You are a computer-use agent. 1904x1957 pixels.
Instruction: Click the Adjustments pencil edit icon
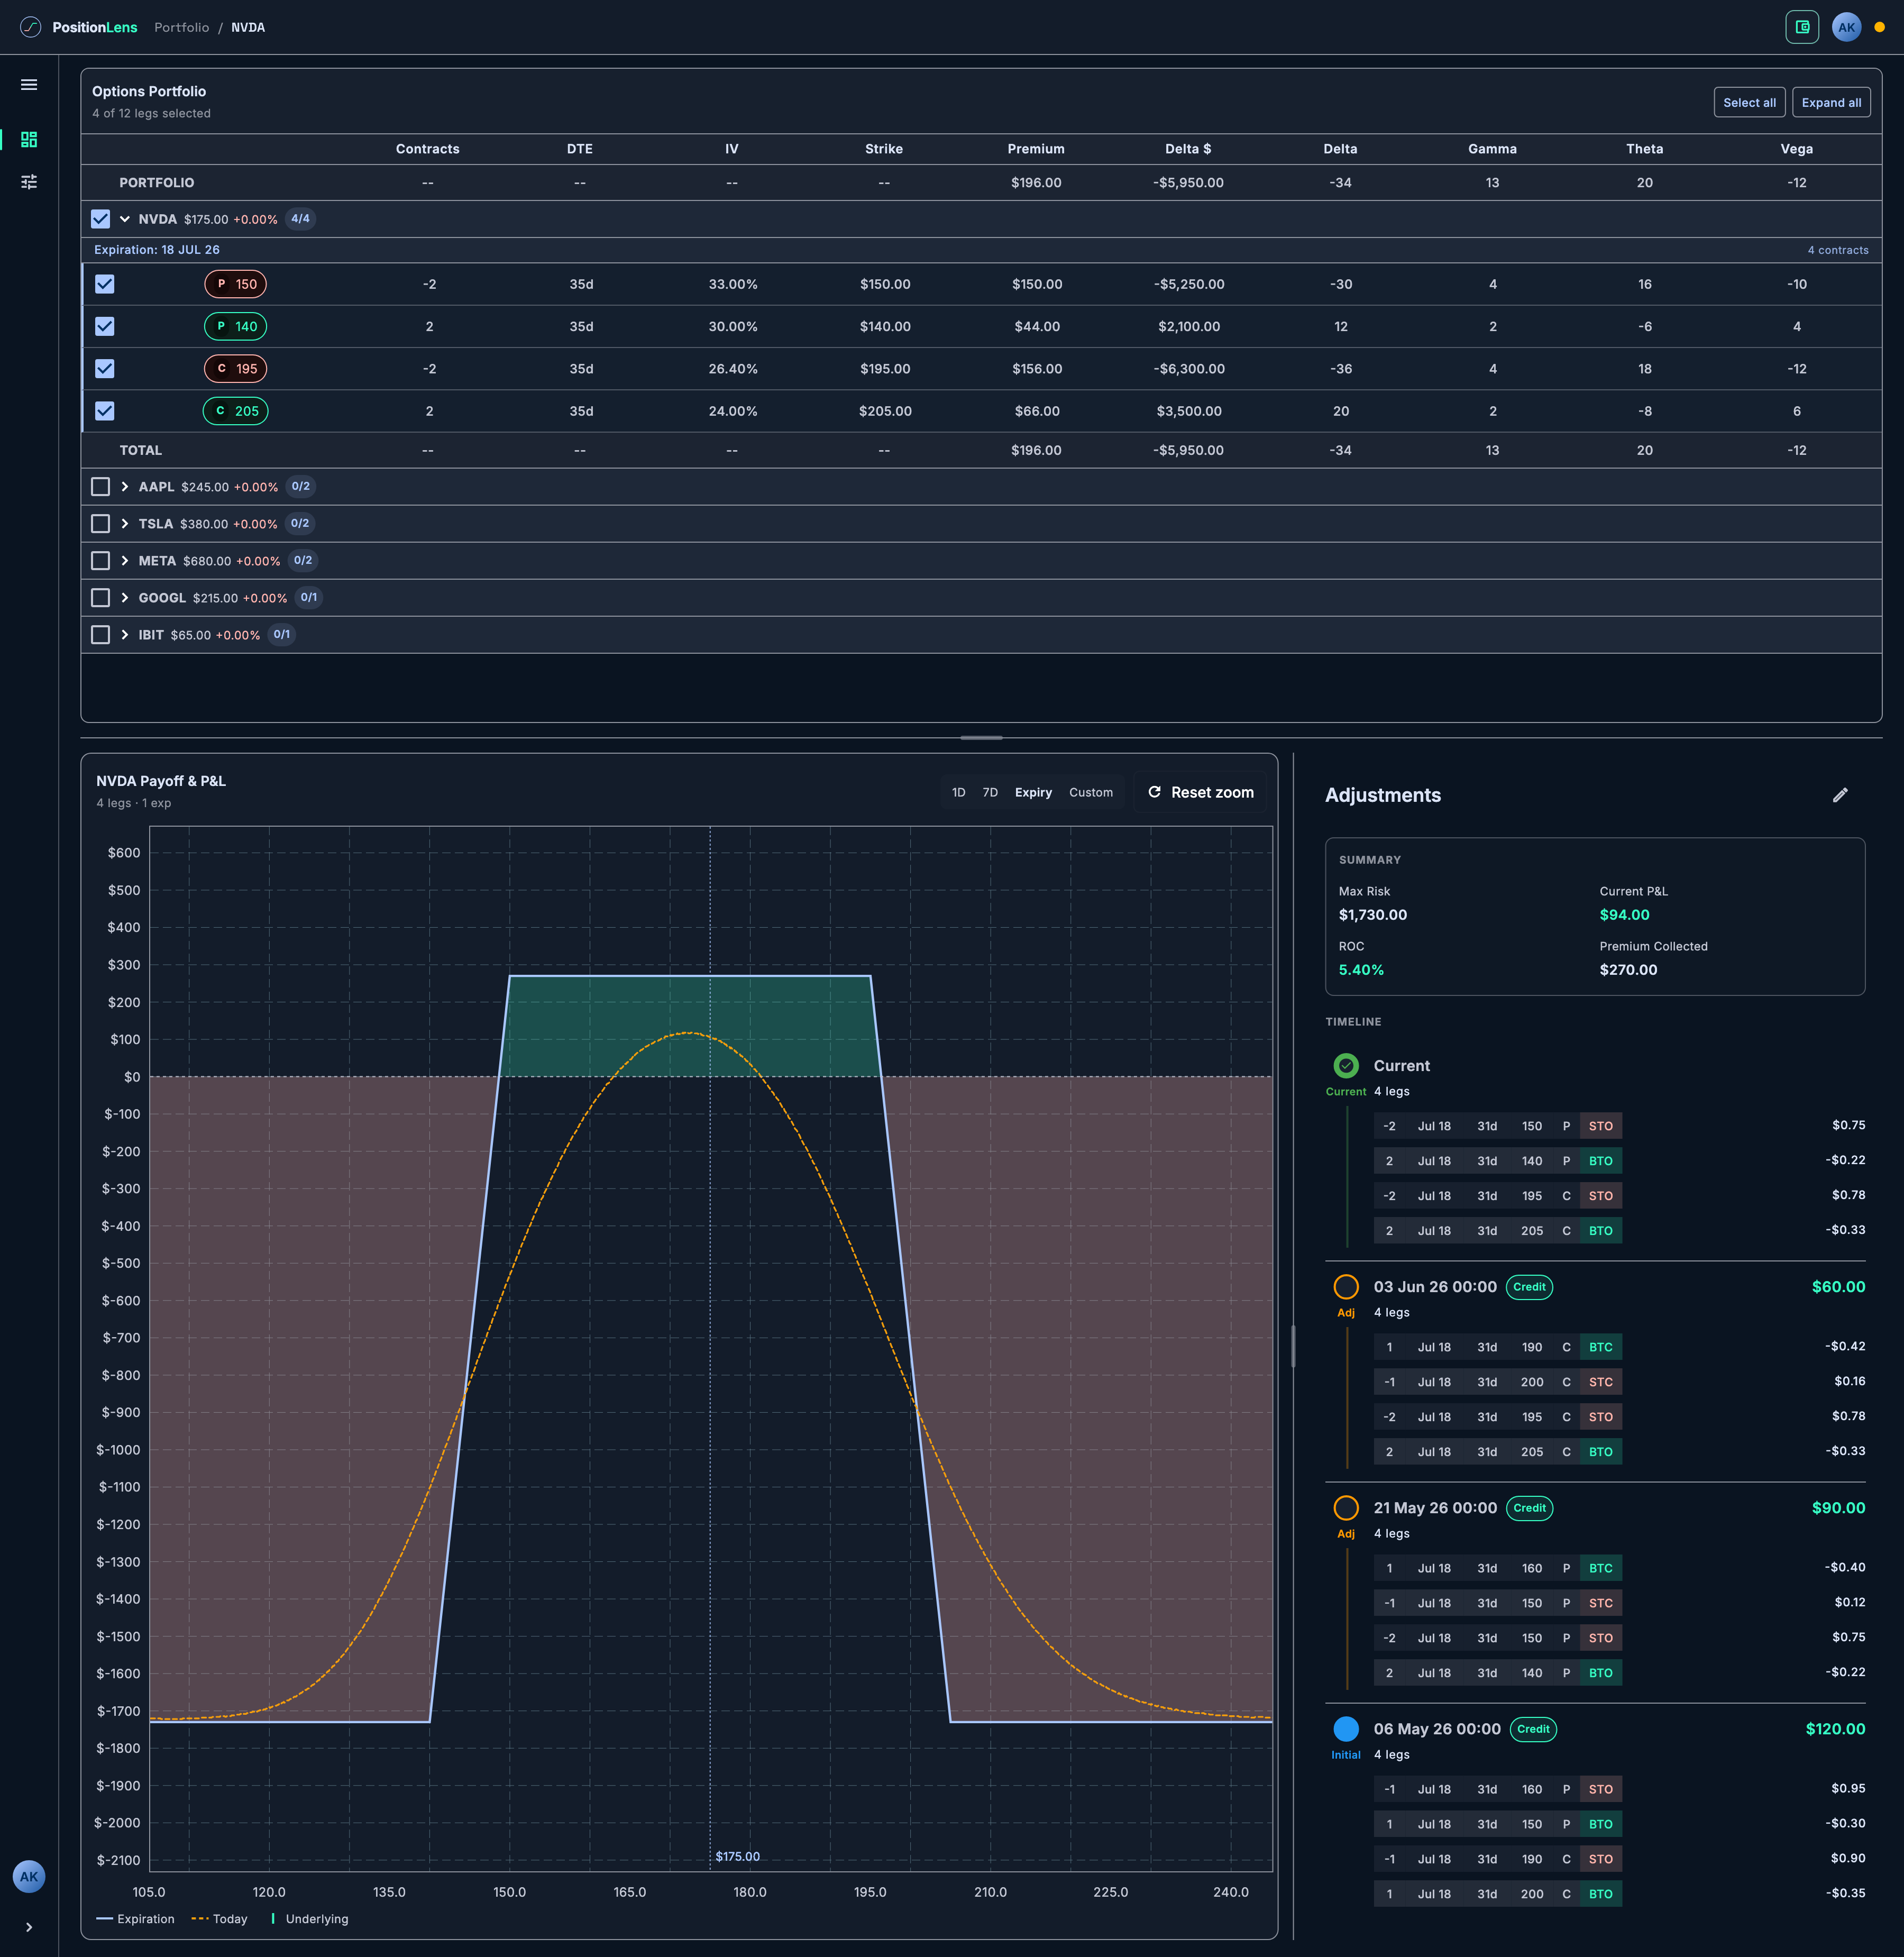point(1840,795)
